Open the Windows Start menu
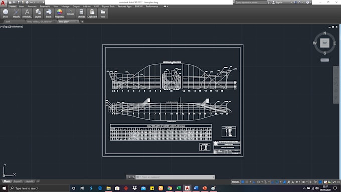Screen dimensions: 341x192 4,188
